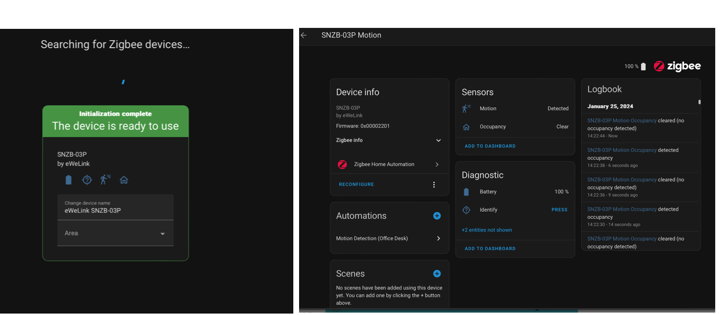Edit the Change device name field

[115, 207]
